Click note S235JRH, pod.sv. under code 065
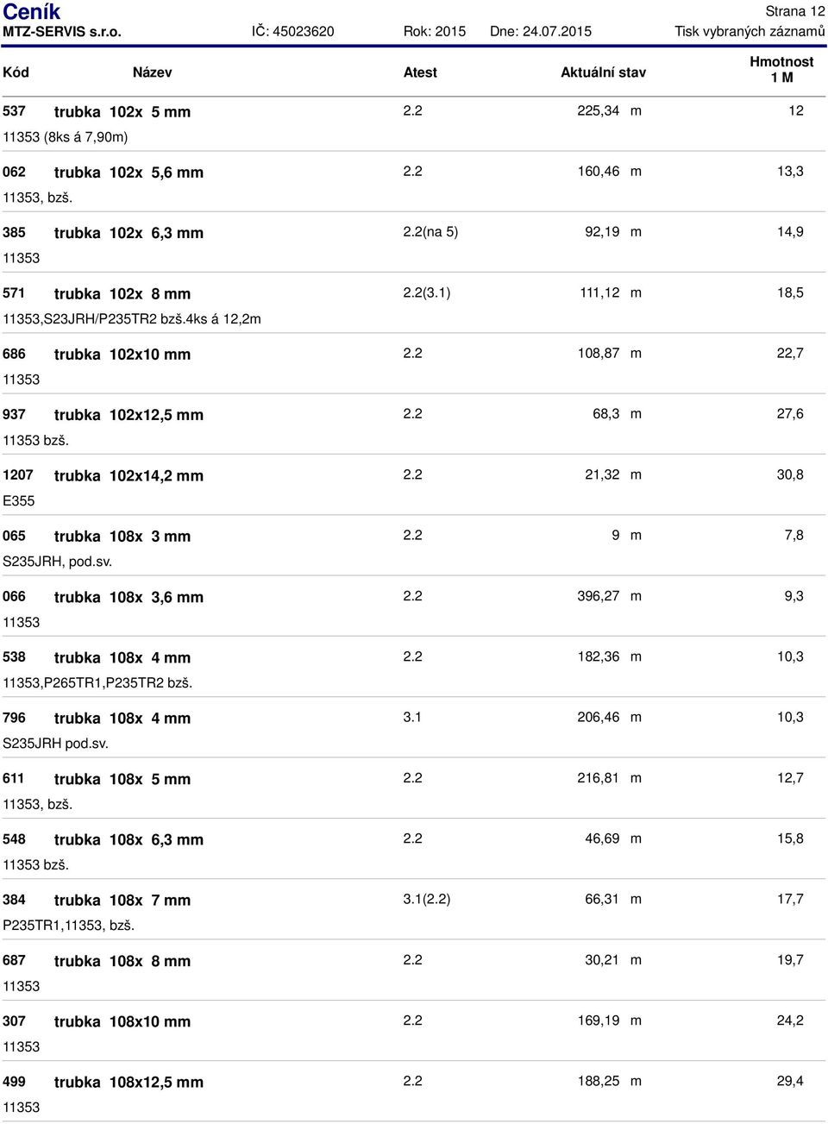This screenshot has height=1124, width=828. (x=58, y=562)
